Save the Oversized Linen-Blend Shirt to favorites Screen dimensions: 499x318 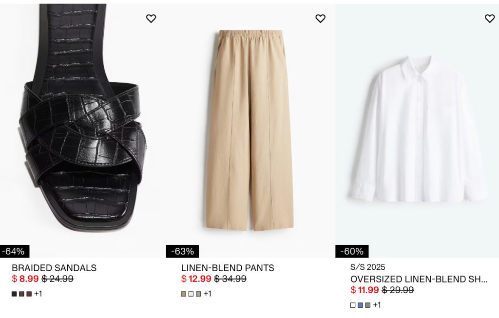(x=490, y=19)
